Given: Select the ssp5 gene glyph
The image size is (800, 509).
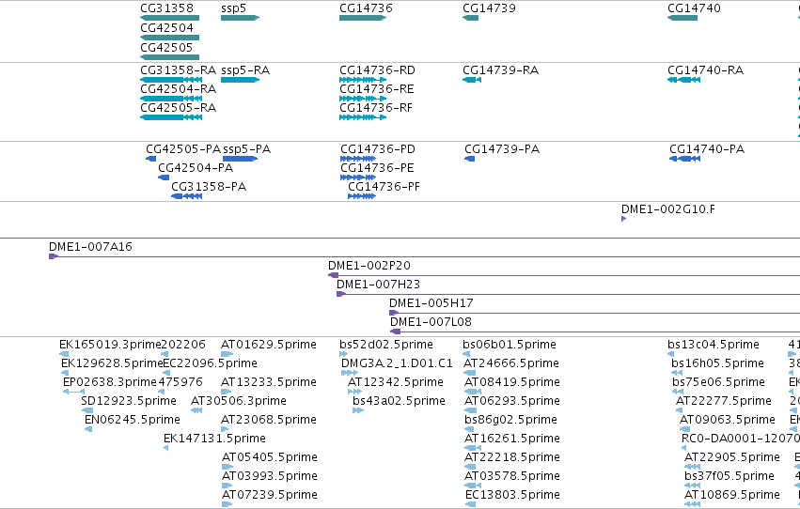Looking at the screenshot, I should (241, 18).
